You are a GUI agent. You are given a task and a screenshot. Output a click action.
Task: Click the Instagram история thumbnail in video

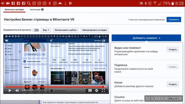(x=57, y=78)
